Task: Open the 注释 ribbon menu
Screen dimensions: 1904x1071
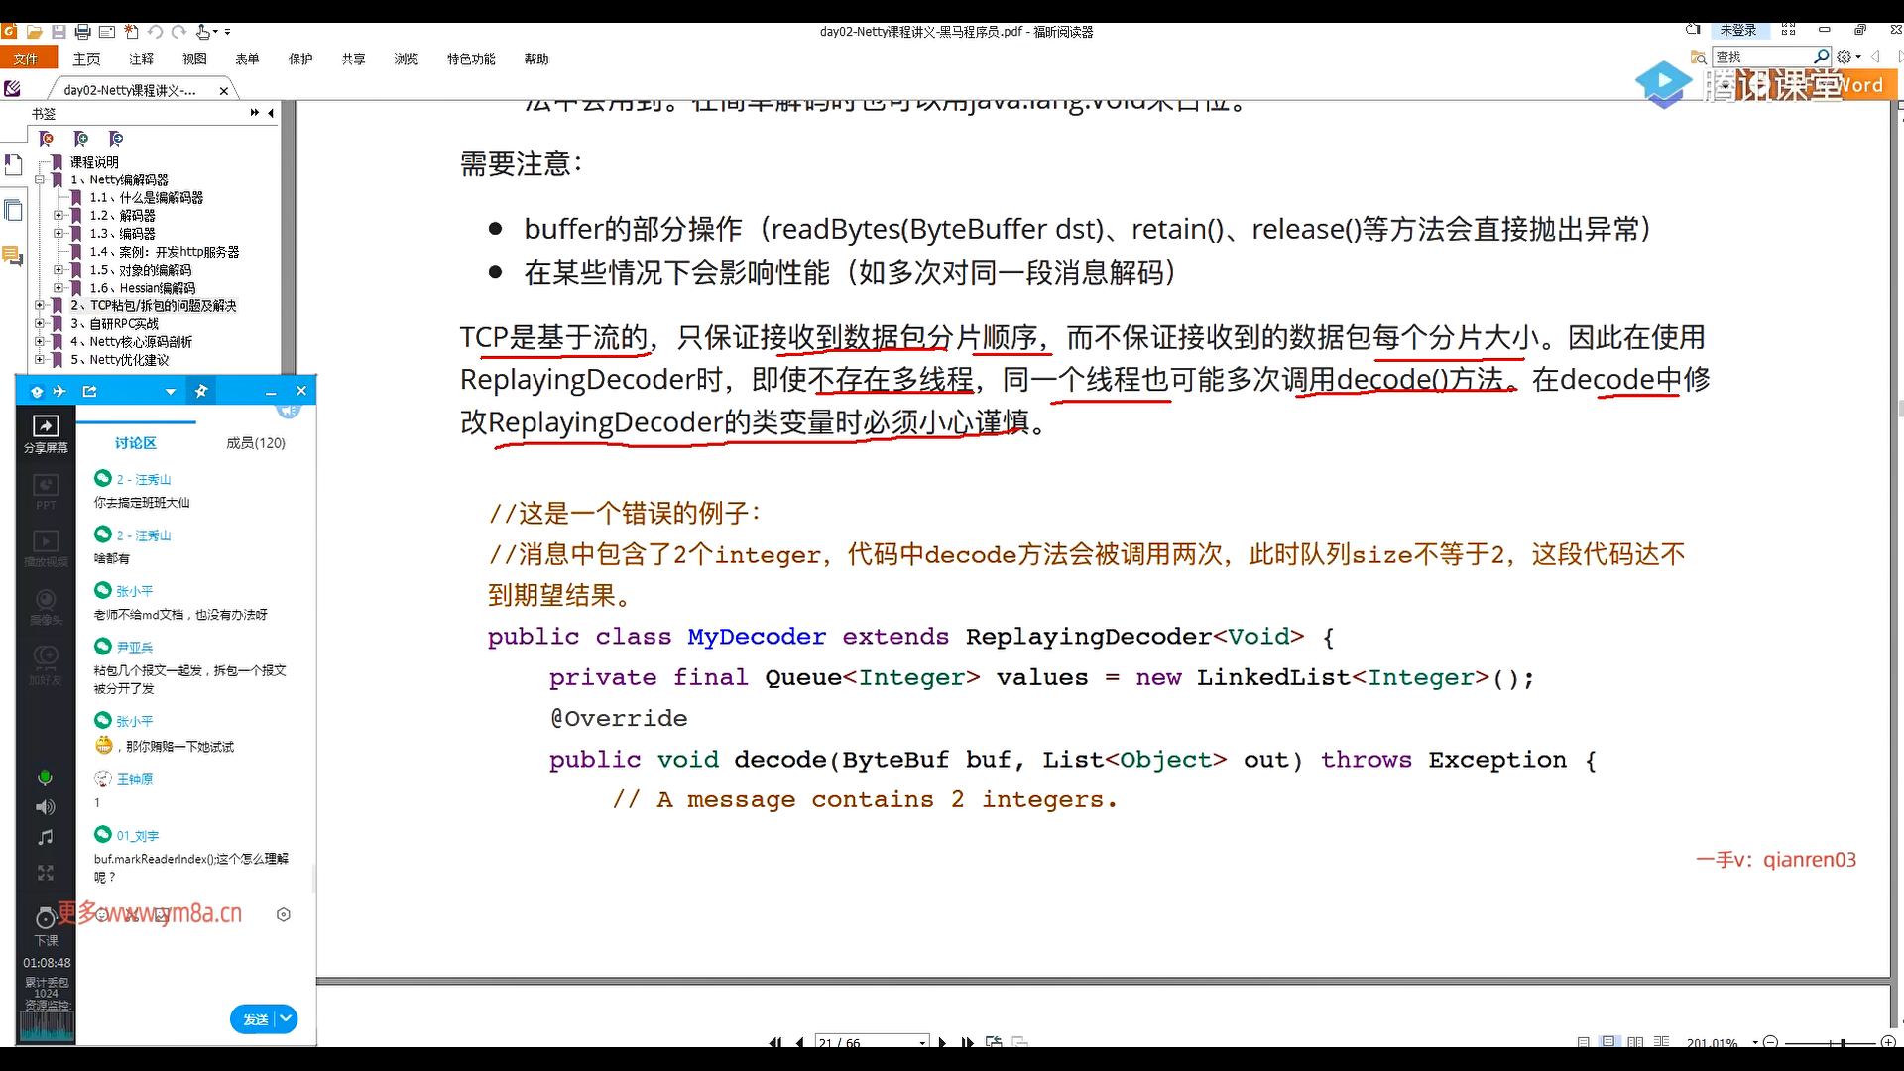Action: [x=141, y=59]
